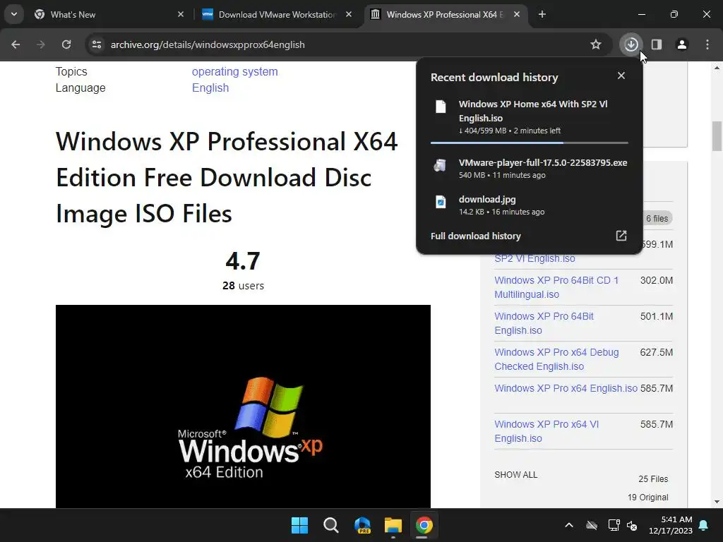Follow the English language link

(x=210, y=88)
